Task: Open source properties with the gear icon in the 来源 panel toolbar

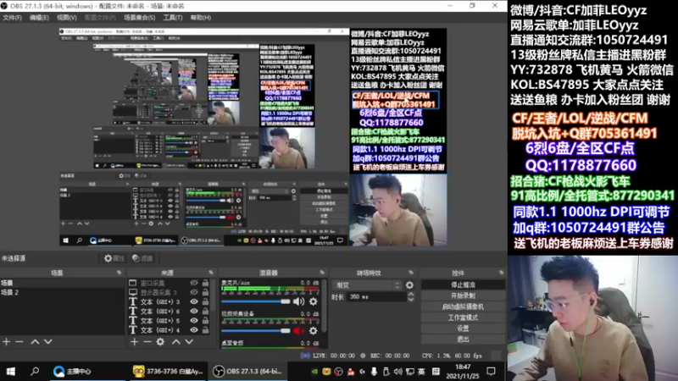Action: (160, 342)
